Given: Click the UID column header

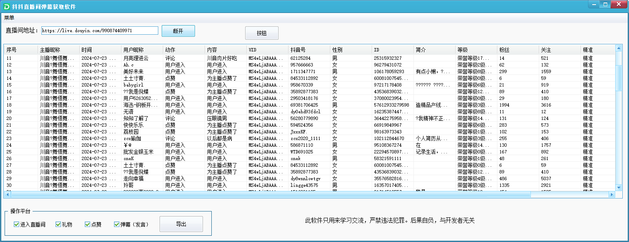Looking at the screenshot, I should [267, 50].
